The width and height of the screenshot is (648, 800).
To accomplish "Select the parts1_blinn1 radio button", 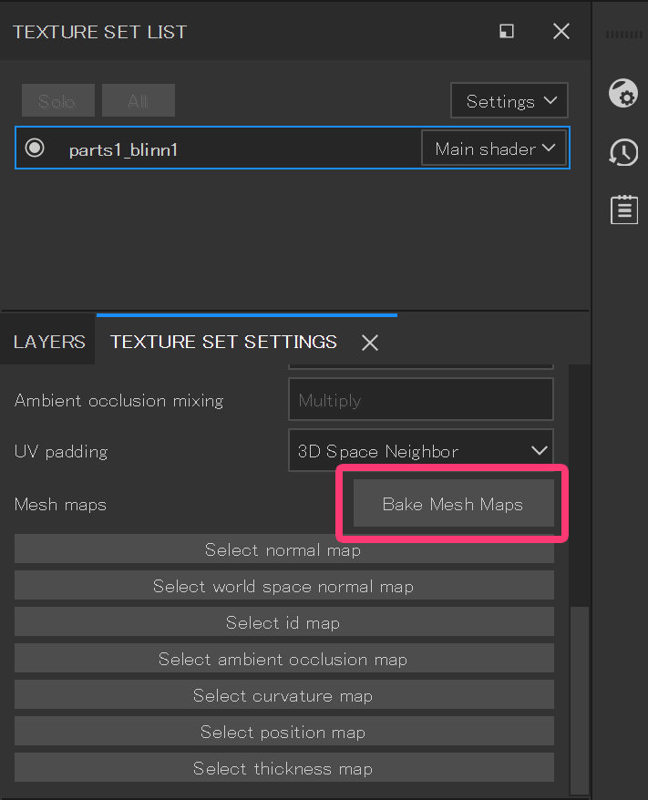I will click(35, 148).
